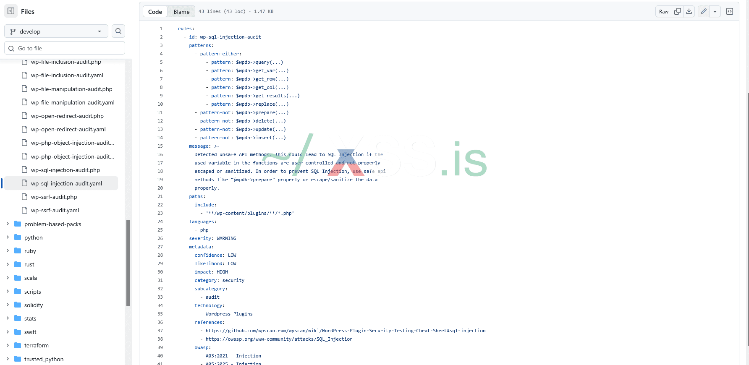Screen dimensions: 749x365
Task: Click the Files panel heading
Action: point(28,11)
